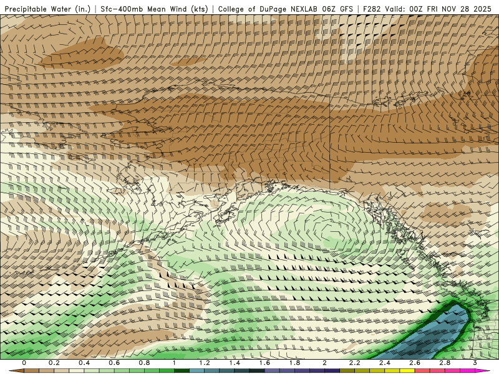Screen dimensions: 499x374
Task: Click the 'Precipitable Water (in.)' title text
Action: tap(48, 9)
